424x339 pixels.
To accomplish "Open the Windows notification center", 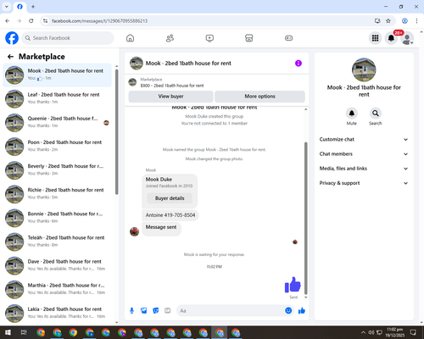I will click(413, 332).
